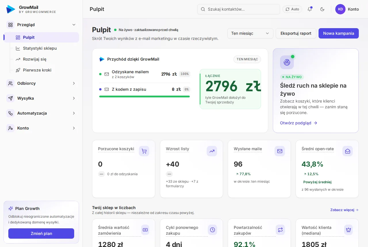Click Zmień plan button

[41, 234]
